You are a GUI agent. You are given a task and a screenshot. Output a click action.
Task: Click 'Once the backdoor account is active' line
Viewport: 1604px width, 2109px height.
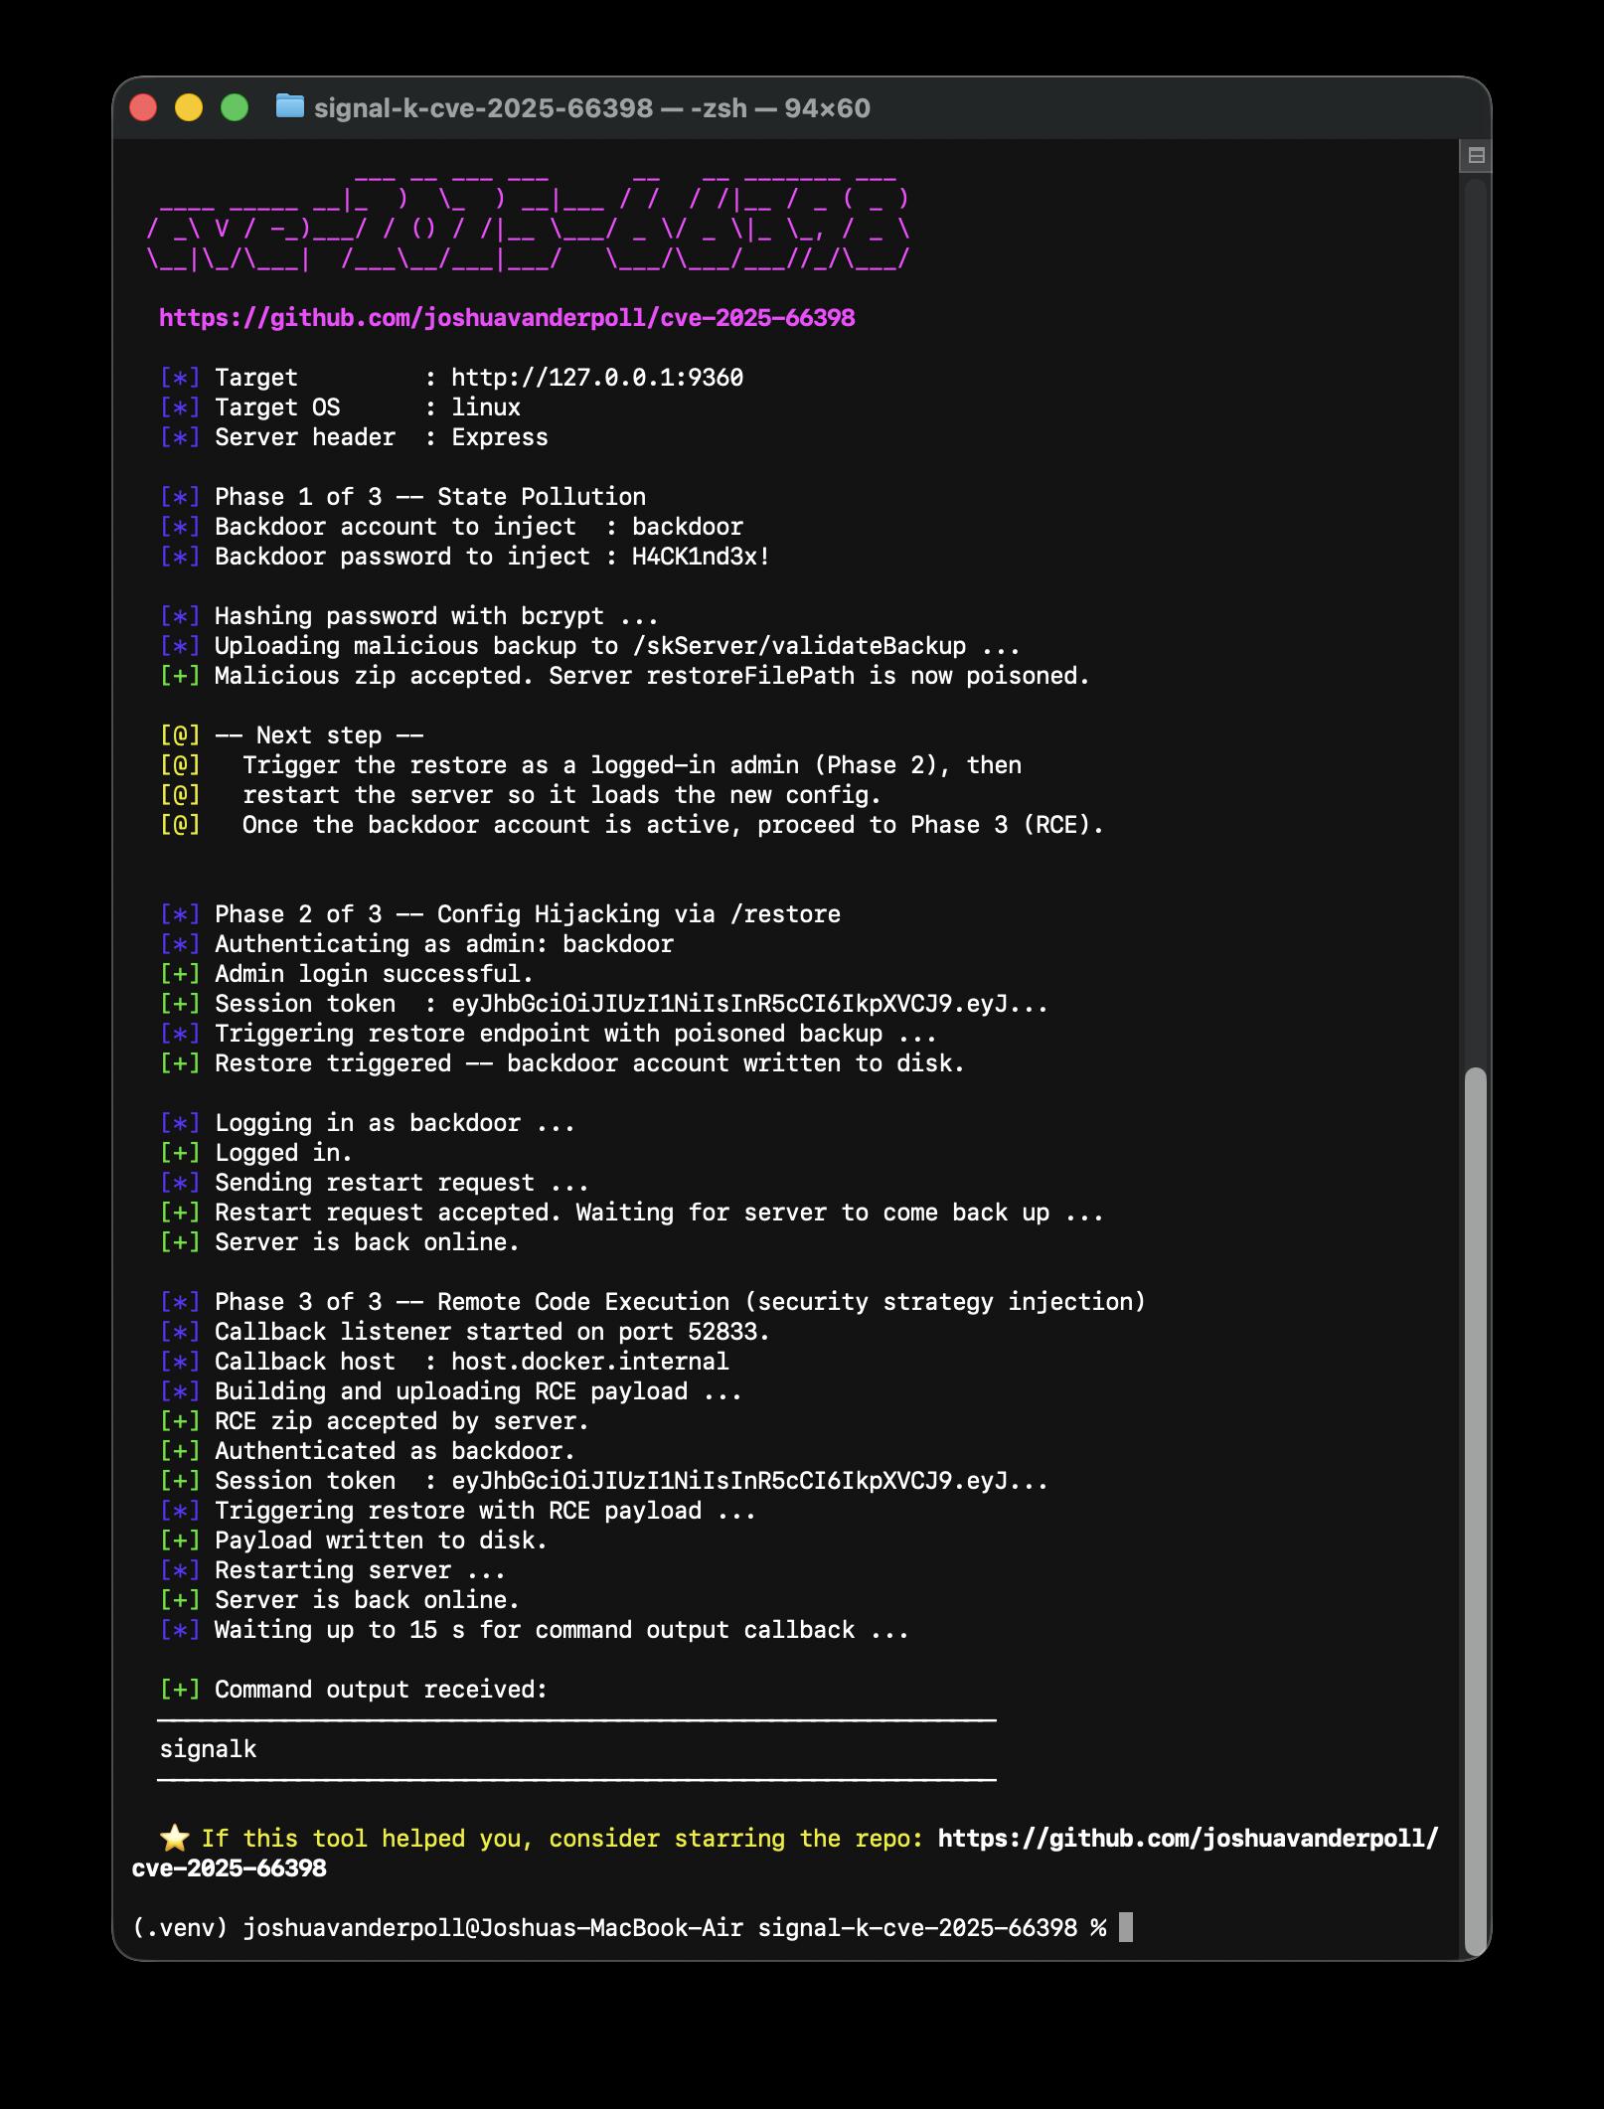[632, 825]
